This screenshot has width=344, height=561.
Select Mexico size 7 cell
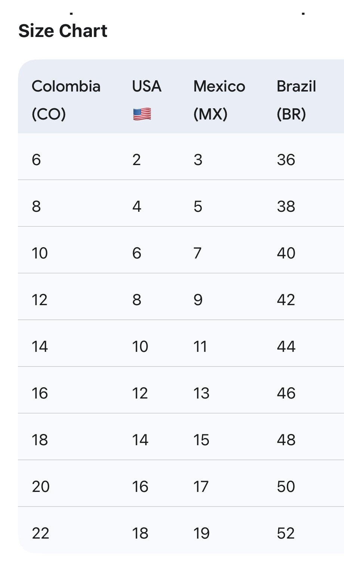[198, 253]
